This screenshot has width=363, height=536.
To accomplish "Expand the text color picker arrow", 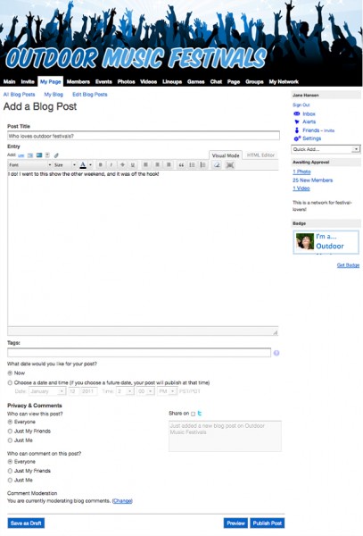I will click(x=90, y=165).
